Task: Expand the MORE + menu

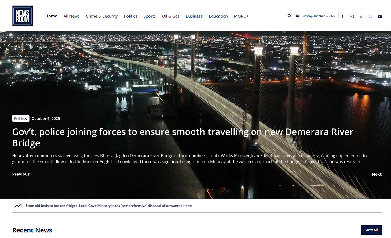Action: pyautogui.click(x=241, y=16)
